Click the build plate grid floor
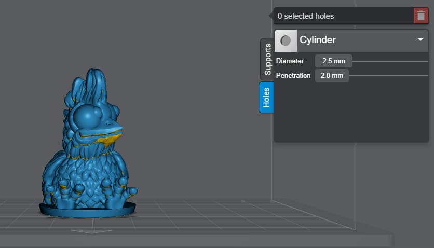The width and height of the screenshot is (434, 248). [x=210, y=216]
